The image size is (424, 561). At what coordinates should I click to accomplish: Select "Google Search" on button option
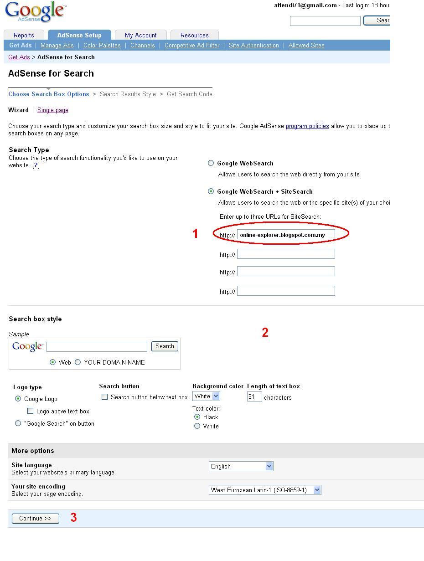point(18,423)
